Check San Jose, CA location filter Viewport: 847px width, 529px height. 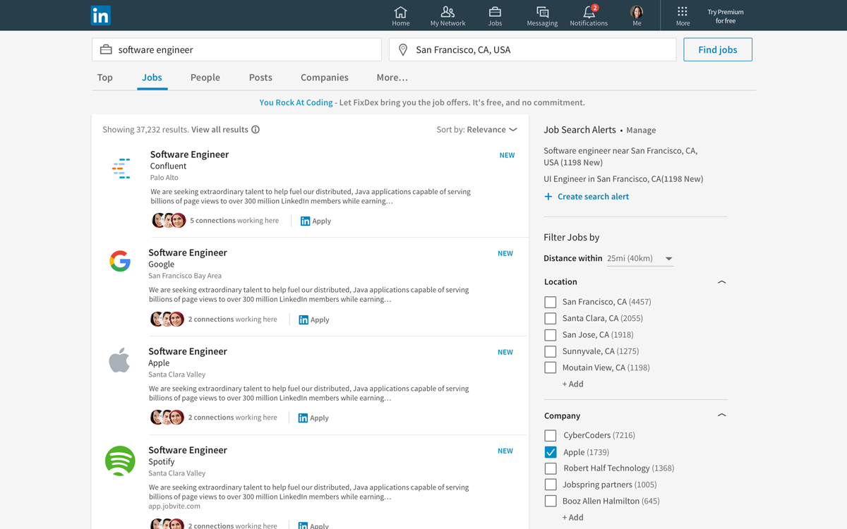[551, 335]
